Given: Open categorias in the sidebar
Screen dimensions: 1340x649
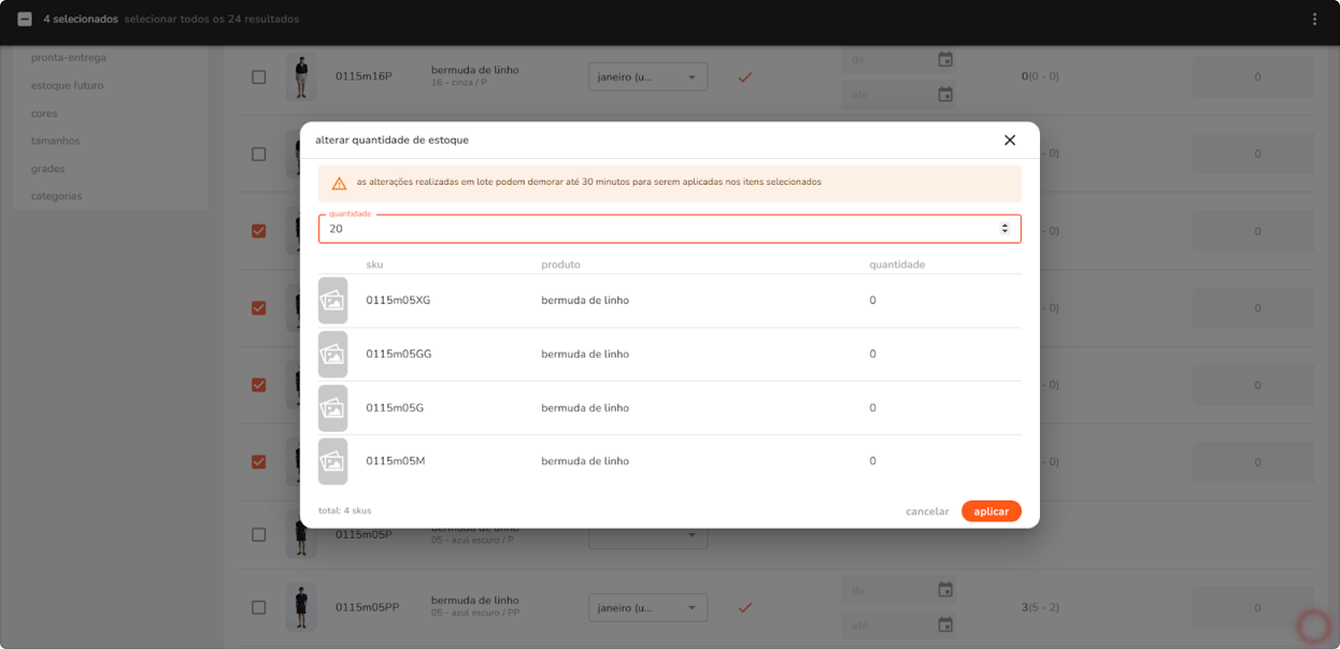Looking at the screenshot, I should pos(56,196).
